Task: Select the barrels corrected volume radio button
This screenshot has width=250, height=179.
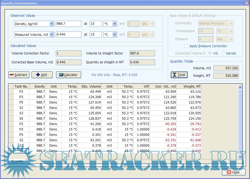Action: pyautogui.click(x=223, y=53)
